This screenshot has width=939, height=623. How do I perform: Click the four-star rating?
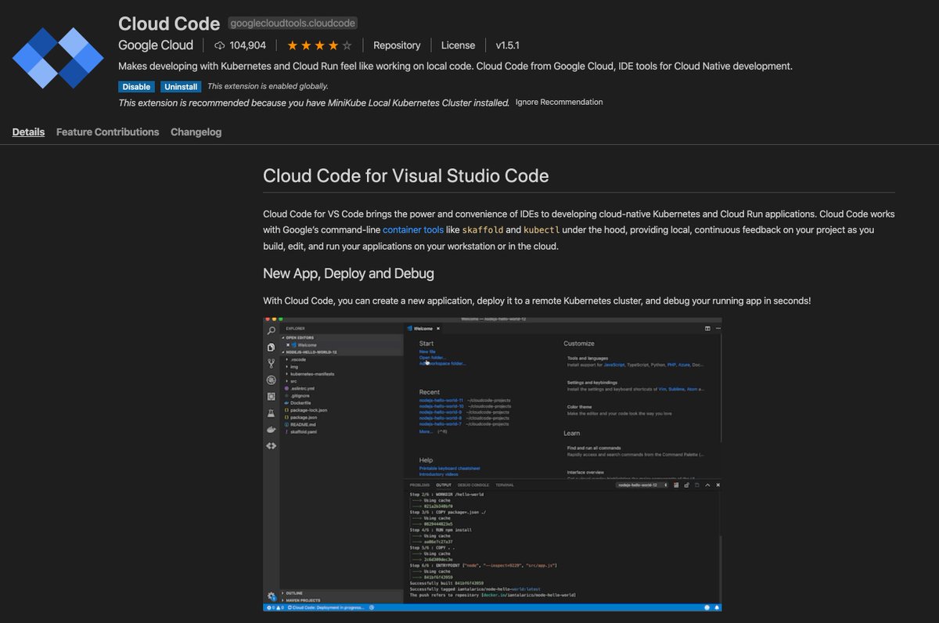pyautogui.click(x=319, y=45)
